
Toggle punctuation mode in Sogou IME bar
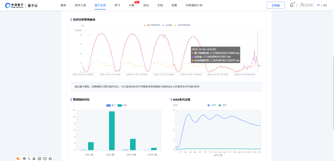coord(29,159)
